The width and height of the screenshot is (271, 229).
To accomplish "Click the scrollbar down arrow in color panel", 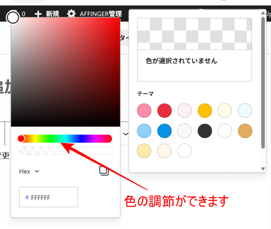I will tap(263, 169).
